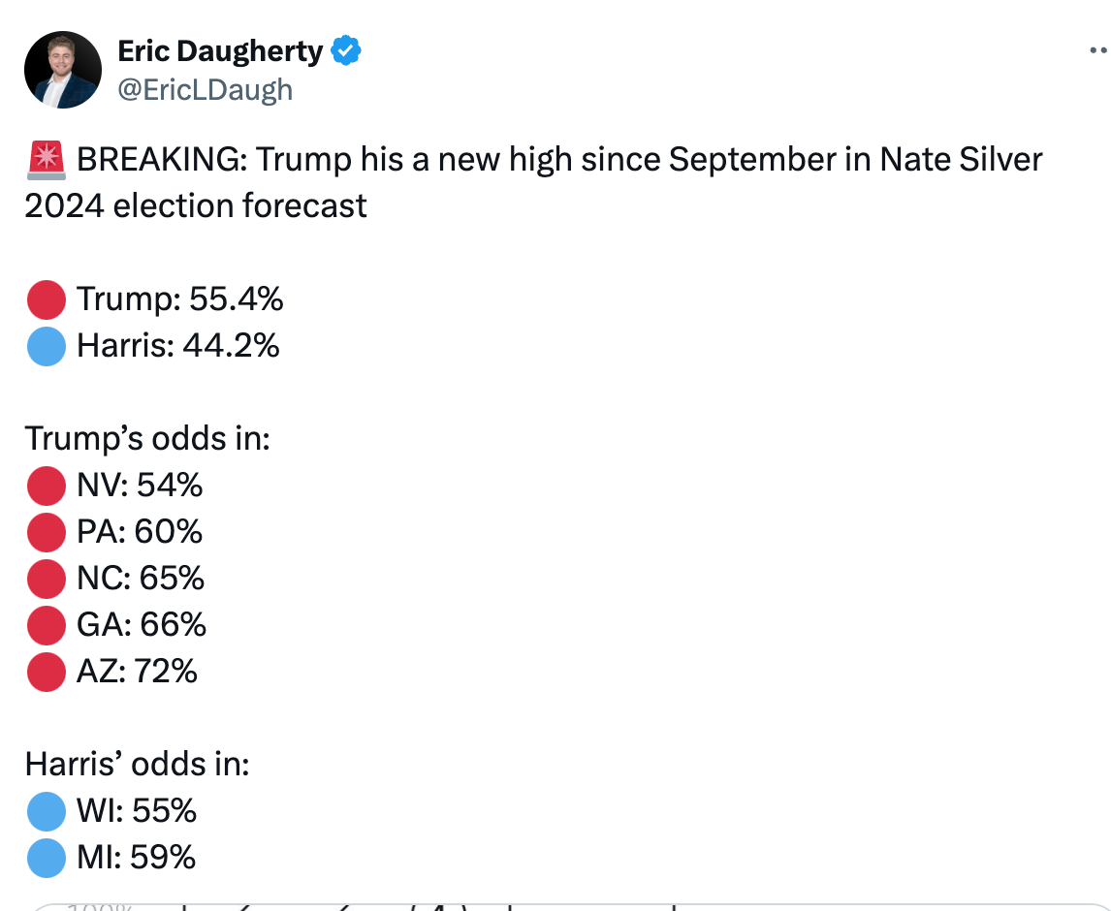Click the "2024 election forecast" text

tap(196, 206)
